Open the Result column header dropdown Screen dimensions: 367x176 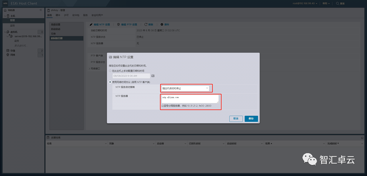[x=323, y=143]
